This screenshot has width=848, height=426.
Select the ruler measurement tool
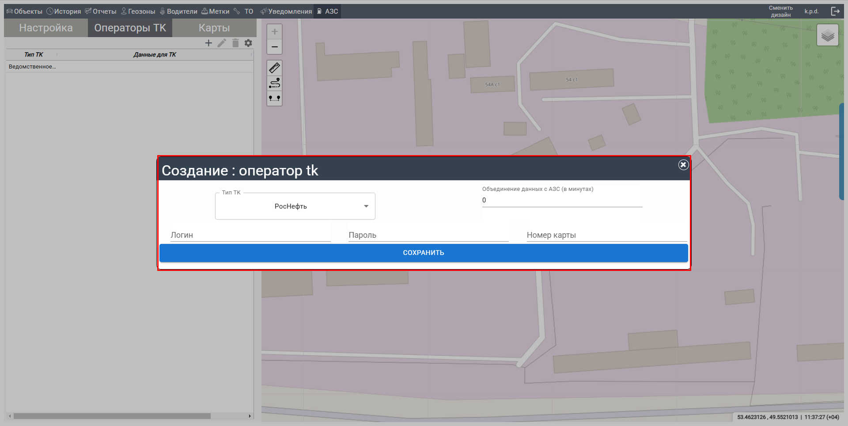274,68
